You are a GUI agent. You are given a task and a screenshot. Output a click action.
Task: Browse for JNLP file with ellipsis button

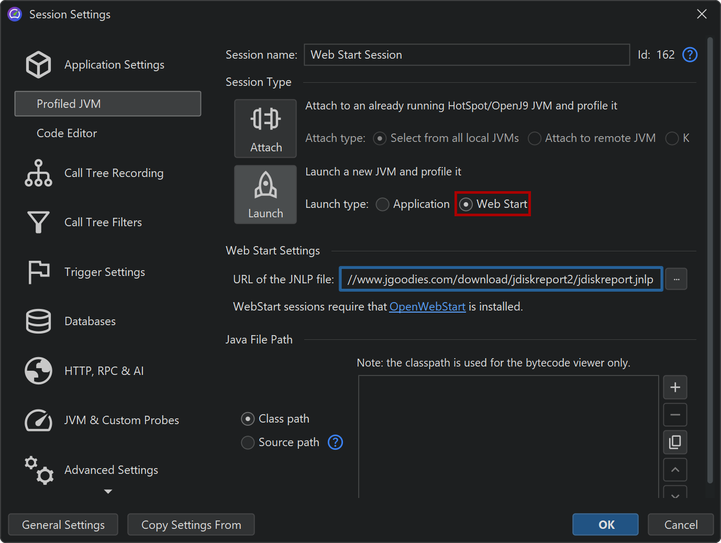tap(676, 279)
